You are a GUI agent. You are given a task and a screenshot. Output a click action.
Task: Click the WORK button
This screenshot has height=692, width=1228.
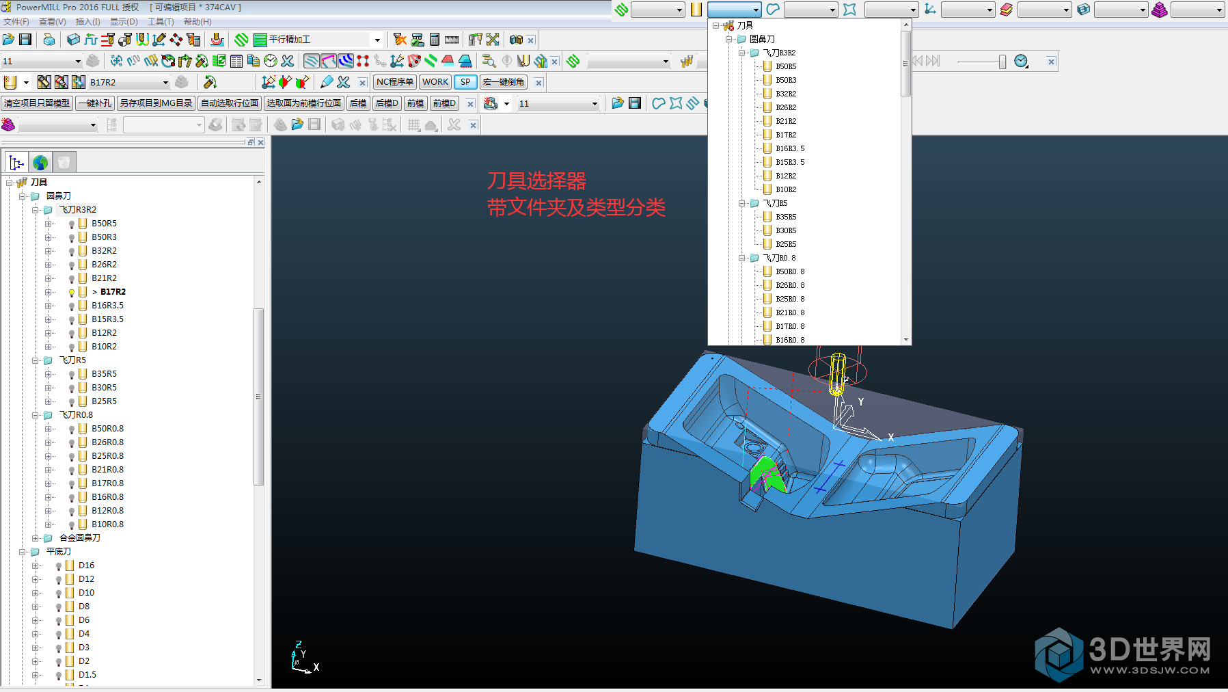(435, 82)
